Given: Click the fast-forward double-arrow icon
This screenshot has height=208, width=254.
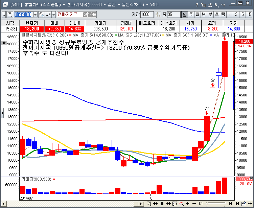Looking at the screenshot, I should (x=168, y=204).
